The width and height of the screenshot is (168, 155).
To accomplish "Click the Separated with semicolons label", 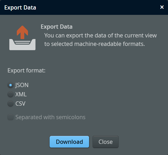I will (50, 117).
